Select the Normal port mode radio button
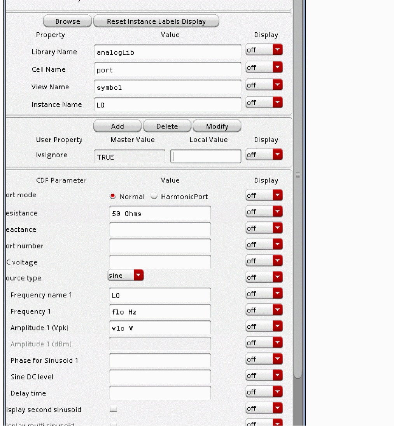Image resolution: width=394 pixels, height=426 pixels. click(x=113, y=196)
